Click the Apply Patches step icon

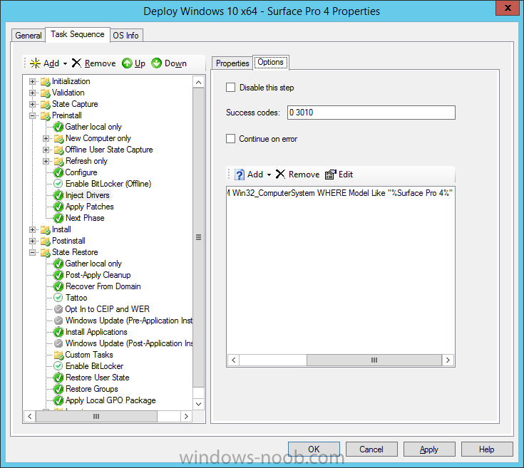click(58, 207)
